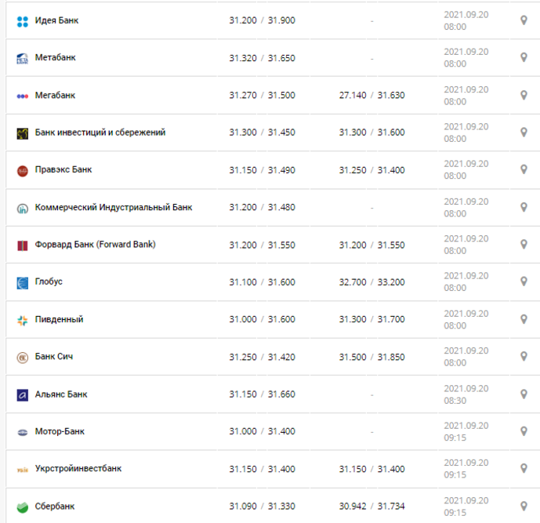Show Мегабанк branches via map pin
The height and width of the screenshot is (523, 540).
pos(524,95)
